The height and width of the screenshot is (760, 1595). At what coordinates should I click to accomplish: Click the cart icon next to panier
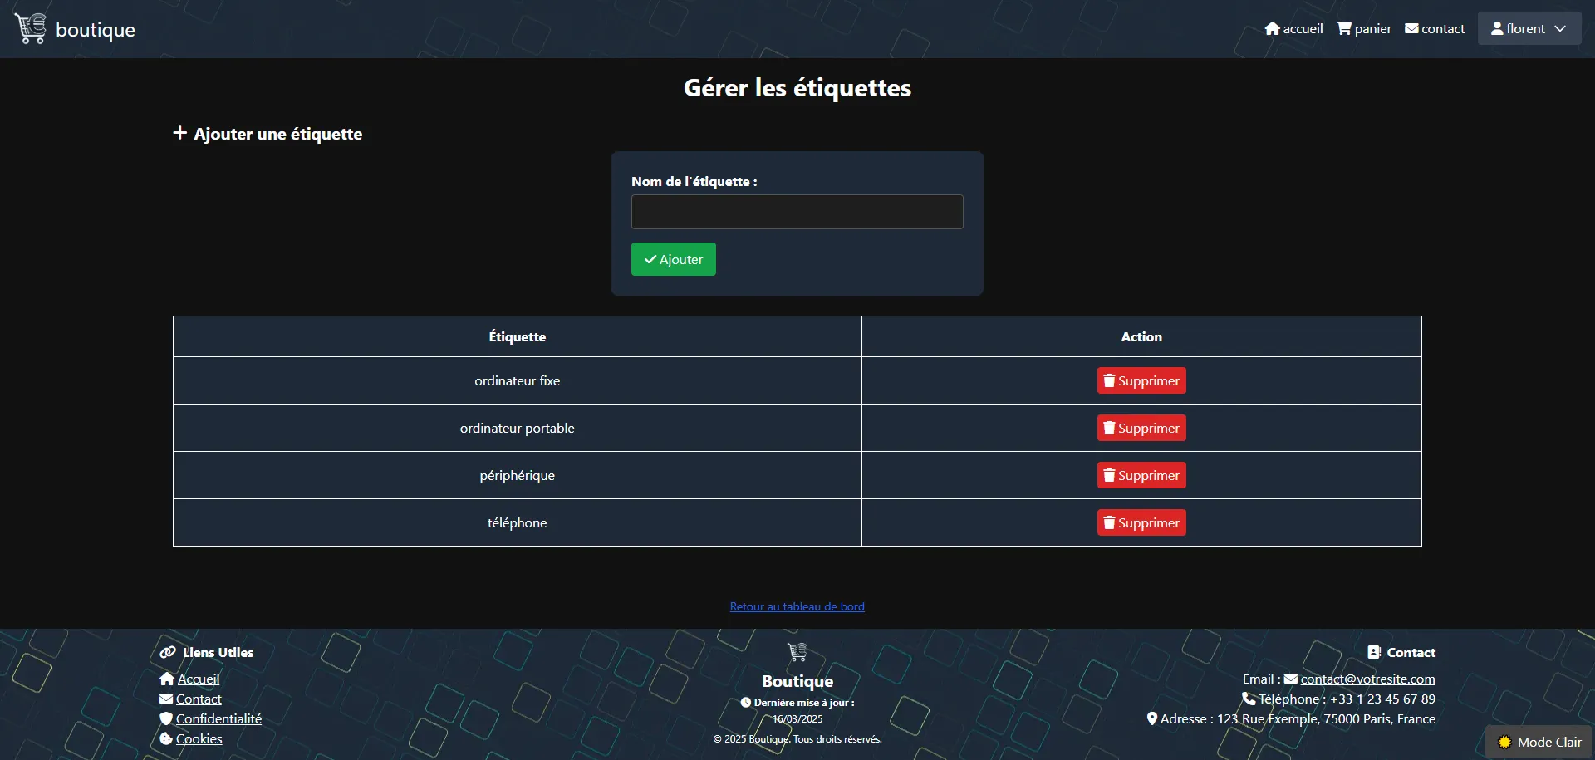coord(1343,29)
